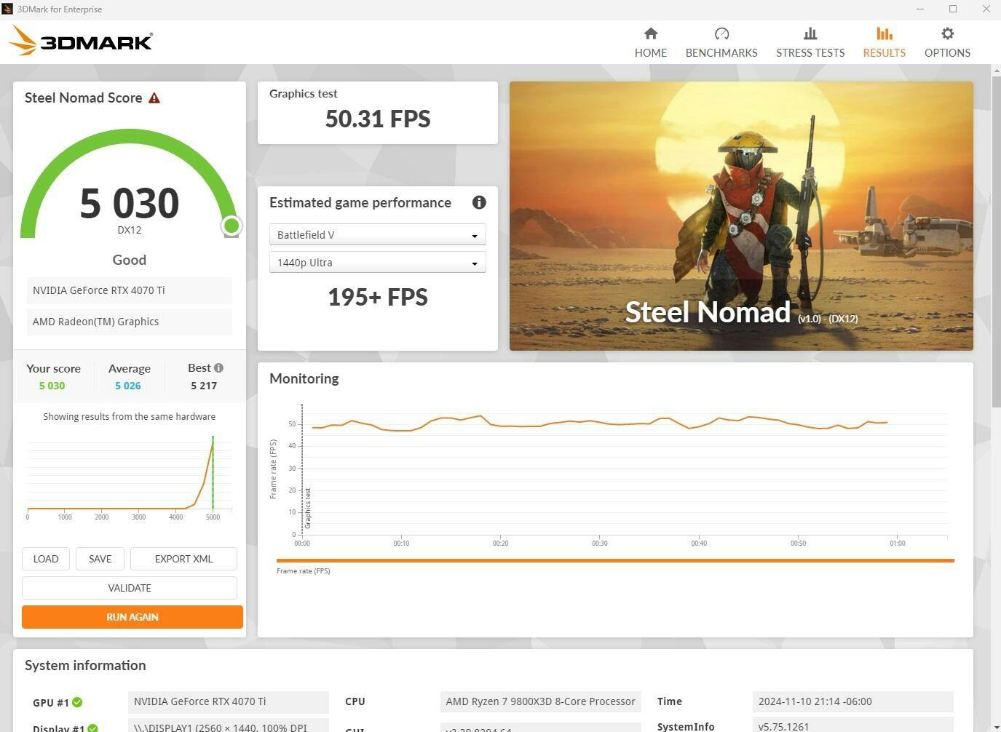1001x732 pixels.
Task: Click the AMD Ryzen 7 9800X3D CPU field
Action: pyautogui.click(x=541, y=701)
